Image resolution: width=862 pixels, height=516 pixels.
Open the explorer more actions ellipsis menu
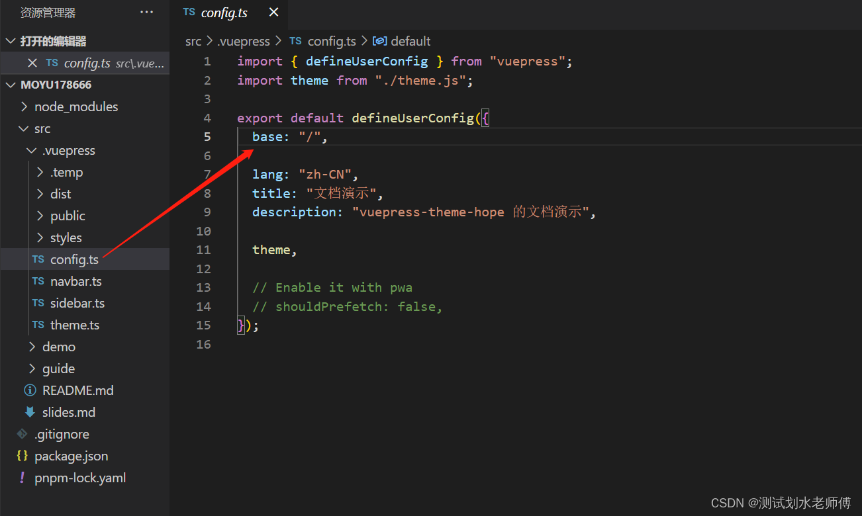[146, 13]
